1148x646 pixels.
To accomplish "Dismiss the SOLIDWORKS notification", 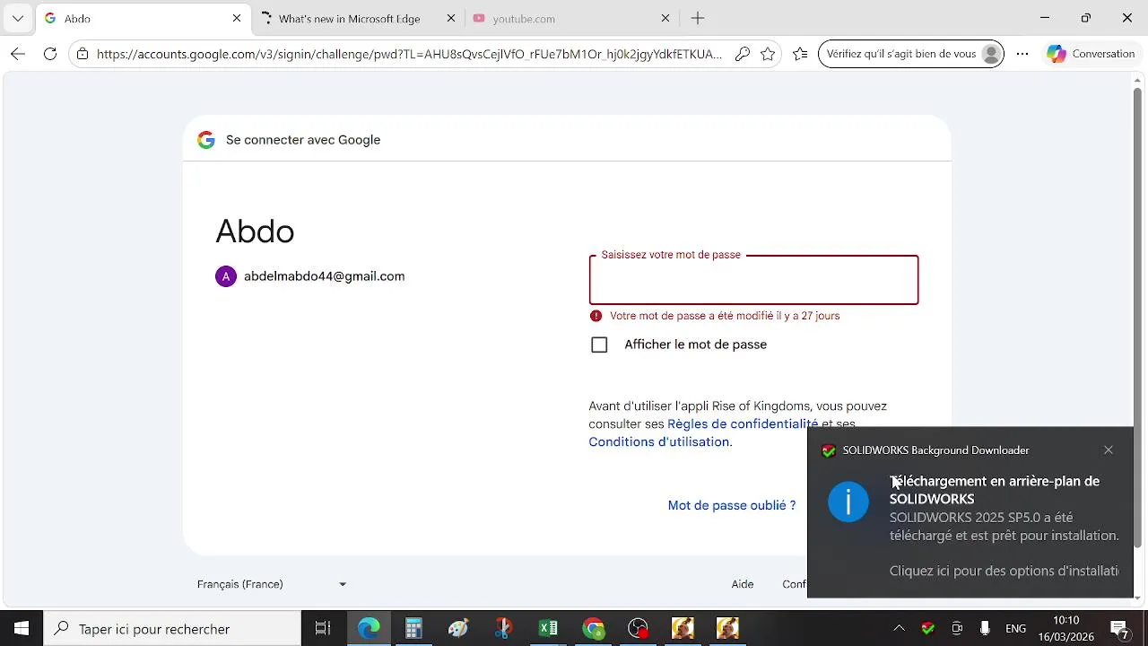I will 1109,450.
